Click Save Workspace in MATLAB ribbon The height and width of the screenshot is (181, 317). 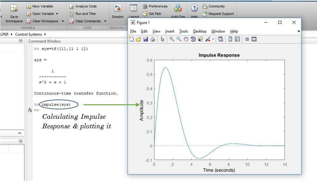[x=14, y=14]
